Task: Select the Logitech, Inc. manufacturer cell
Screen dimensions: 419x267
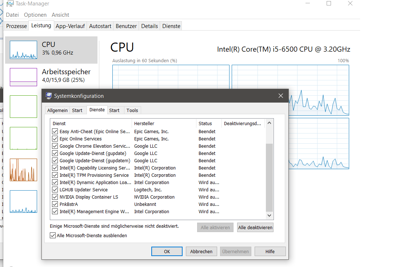Action: click(x=148, y=190)
